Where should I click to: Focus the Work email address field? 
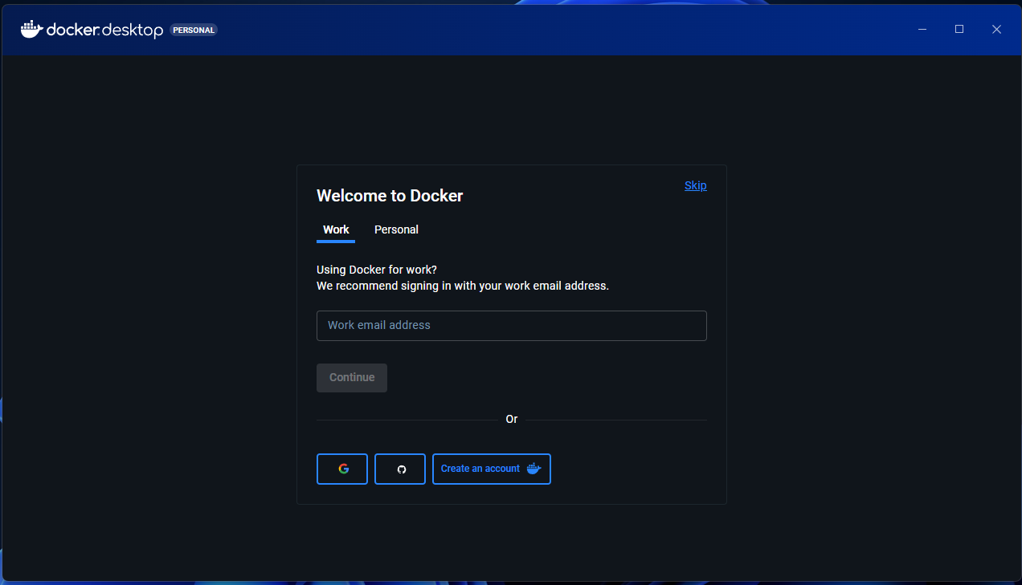click(512, 326)
